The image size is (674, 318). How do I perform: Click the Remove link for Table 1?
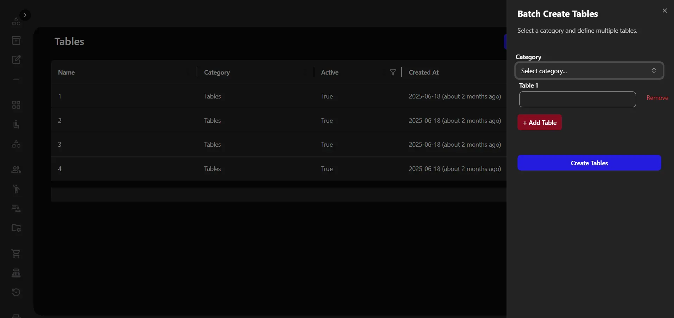tap(657, 98)
